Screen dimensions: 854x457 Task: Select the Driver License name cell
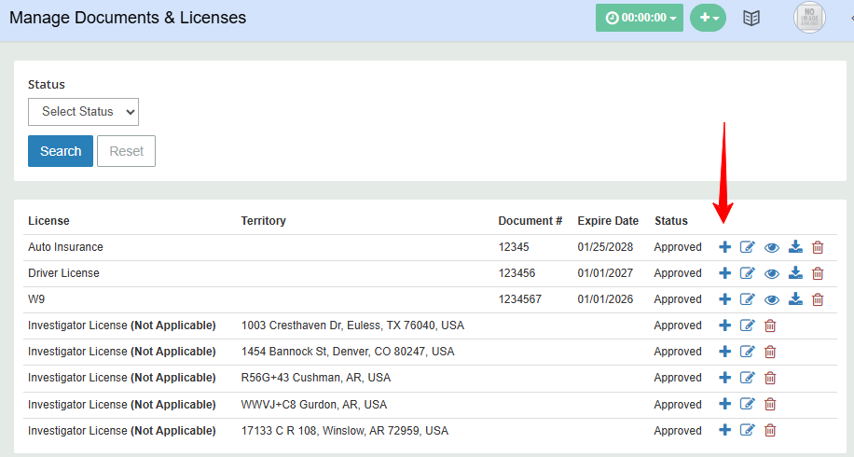(x=63, y=273)
